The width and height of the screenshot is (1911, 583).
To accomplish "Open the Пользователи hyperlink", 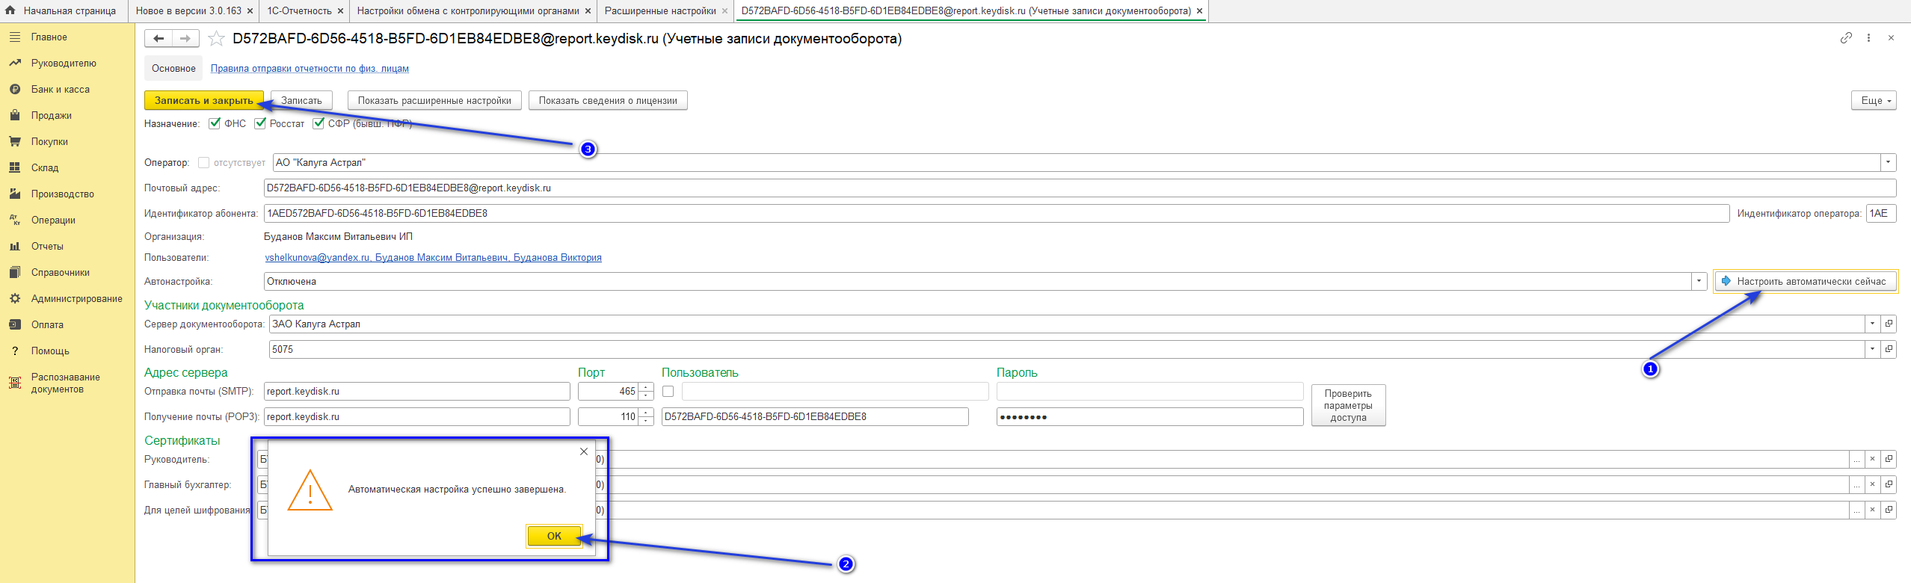I will [x=433, y=258].
